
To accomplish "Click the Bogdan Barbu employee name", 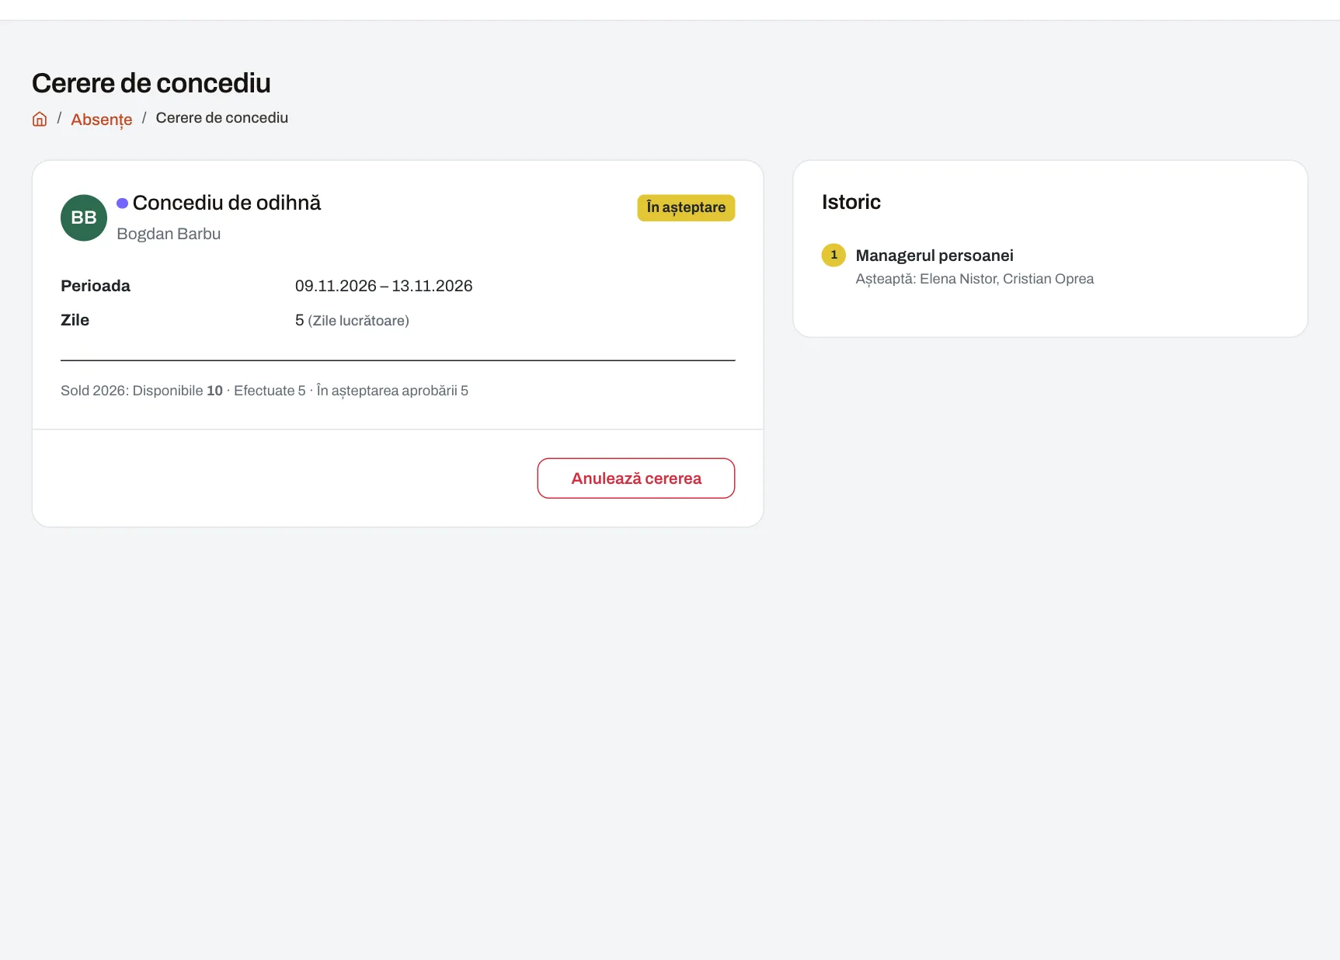I will [169, 234].
